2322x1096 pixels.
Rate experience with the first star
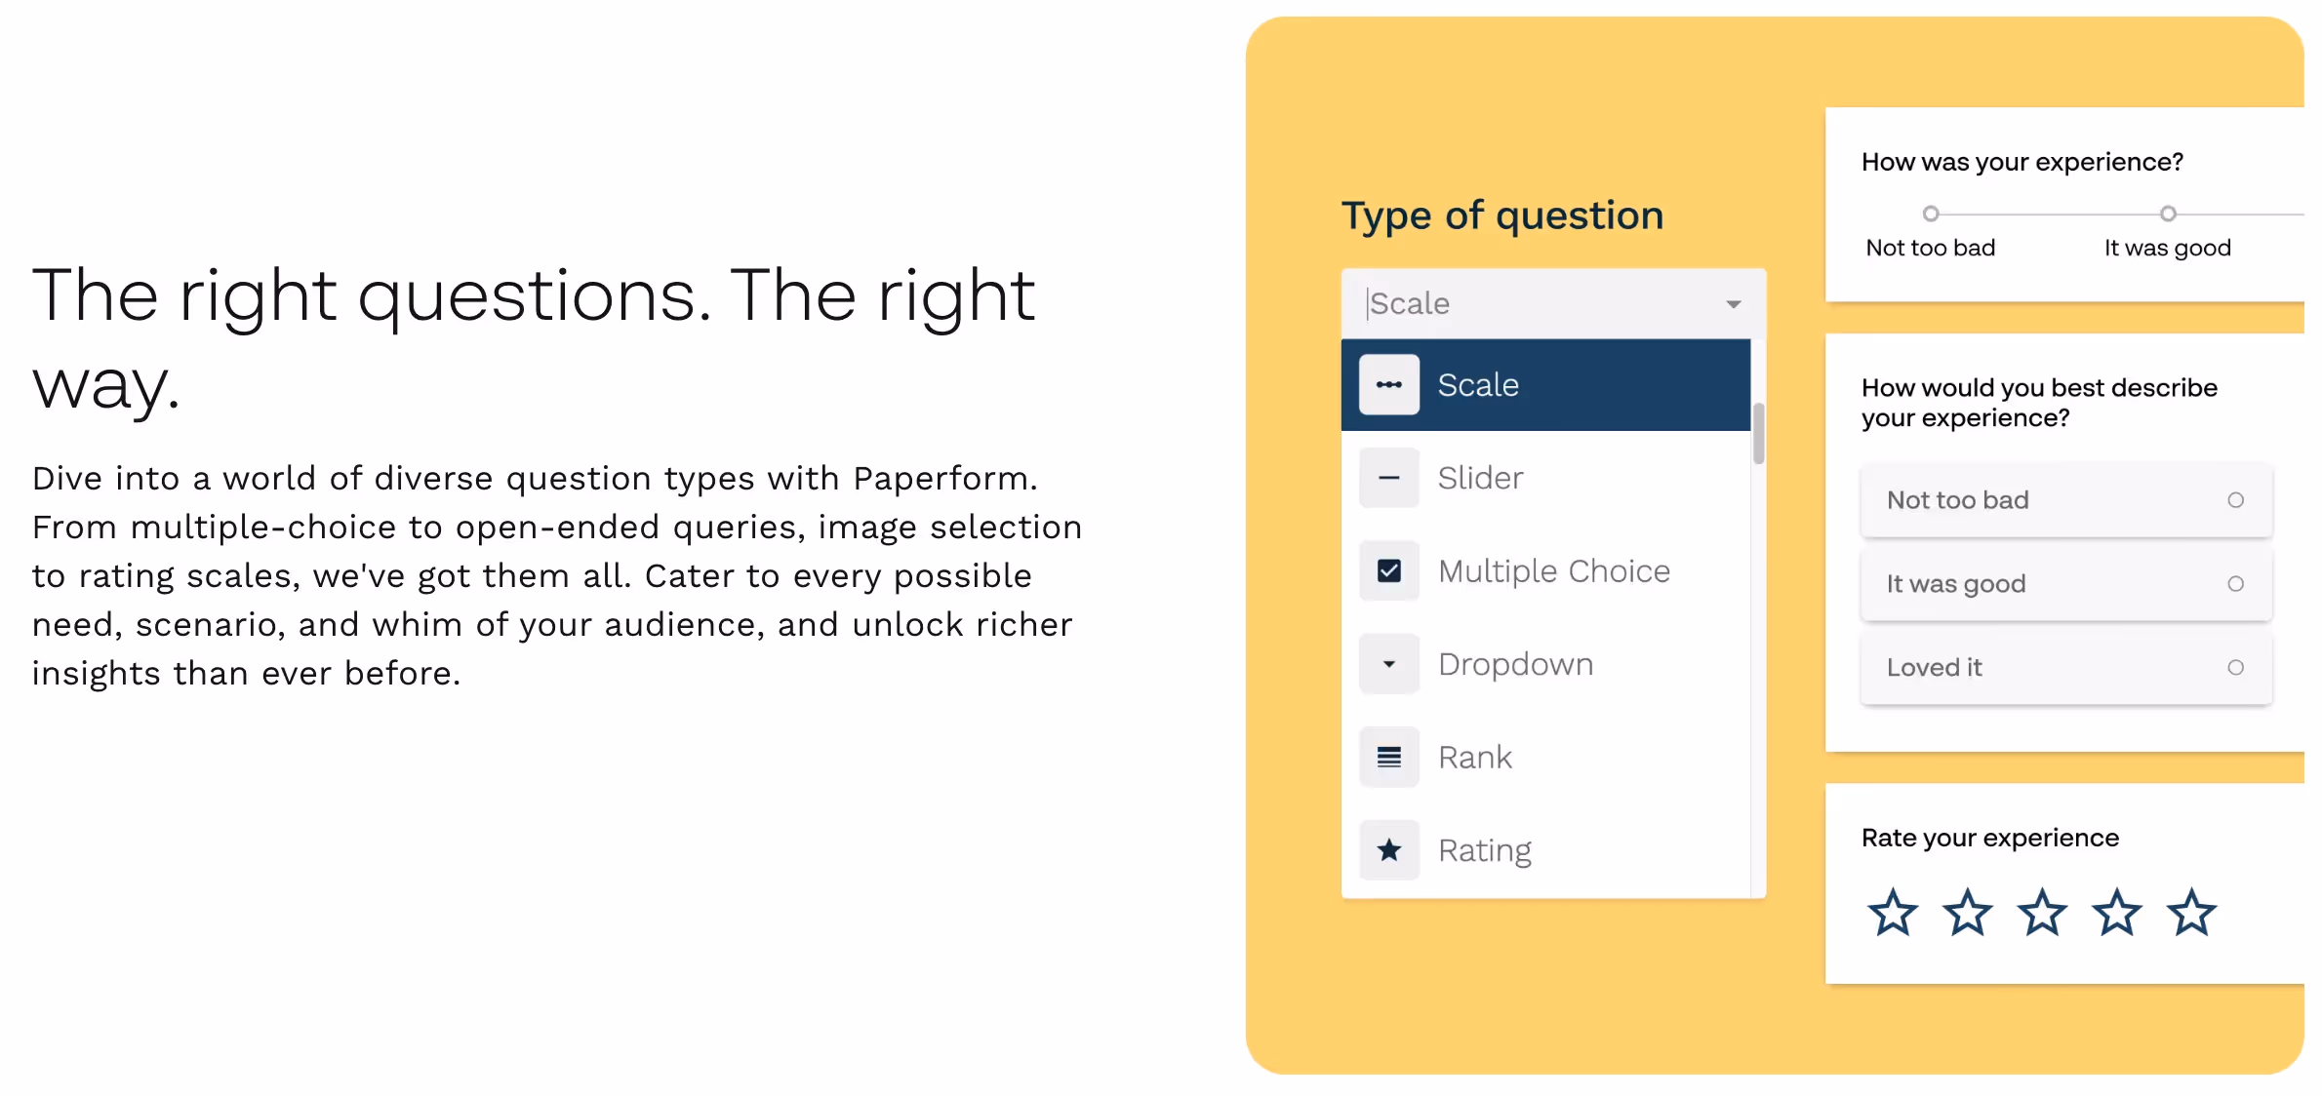coord(1893,913)
